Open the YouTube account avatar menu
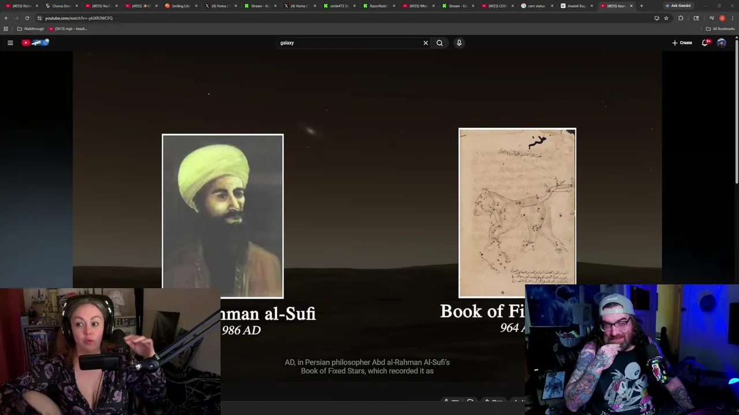This screenshot has height=415, width=739. point(721,43)
